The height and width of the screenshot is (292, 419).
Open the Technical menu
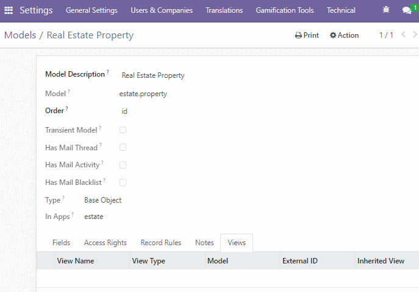click(341, 10)
